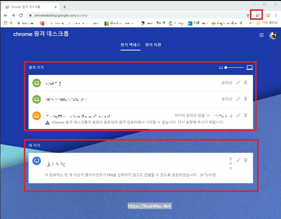281x219 pixels.
Task: Delete the first remote device
Action: [x=246, y=82]
